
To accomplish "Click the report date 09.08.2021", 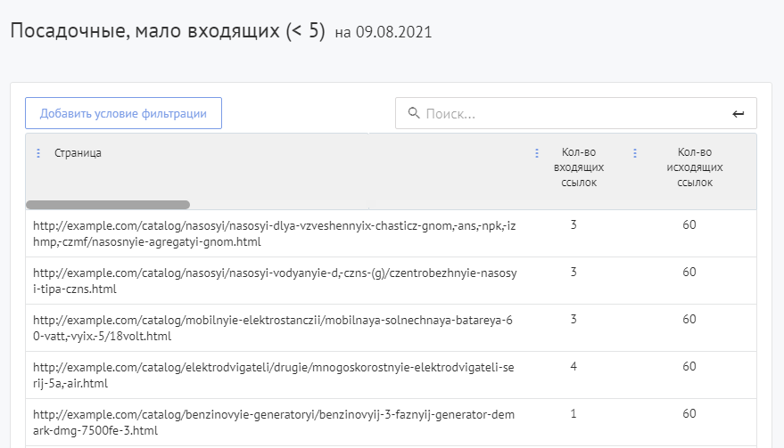I will coord(393,33).
